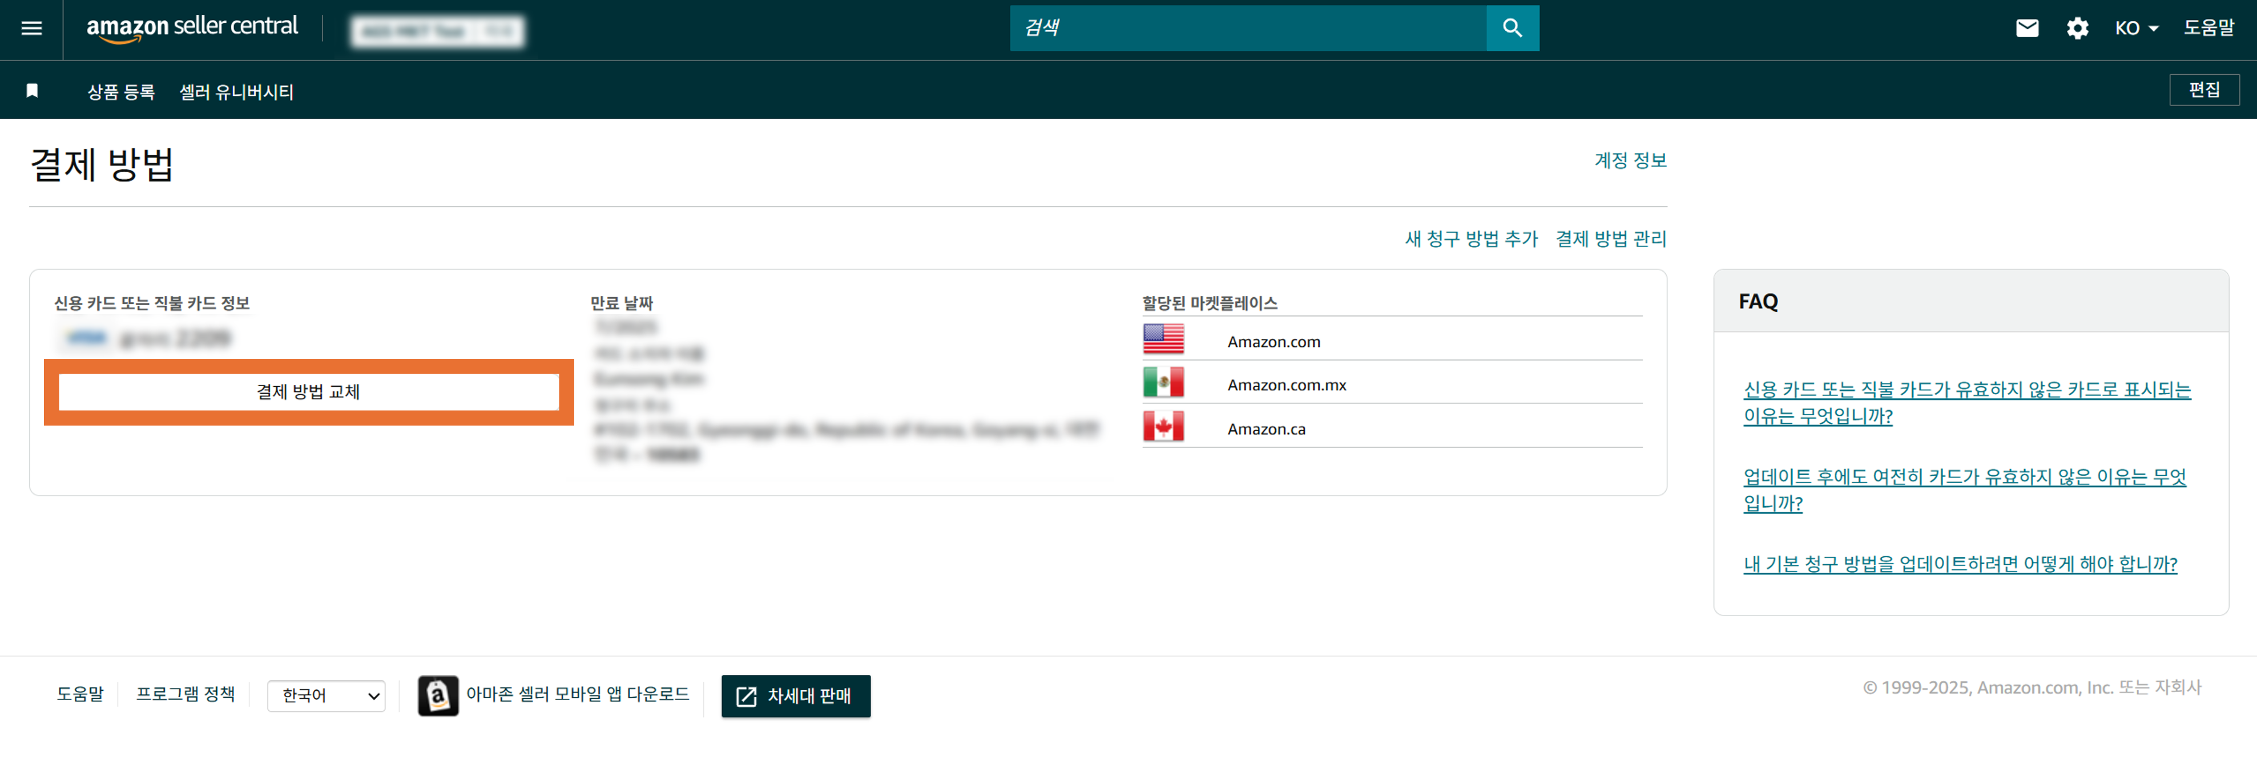
Task: Click the Canada flag next to Amazon.ca
Action: pos(1163,427)
